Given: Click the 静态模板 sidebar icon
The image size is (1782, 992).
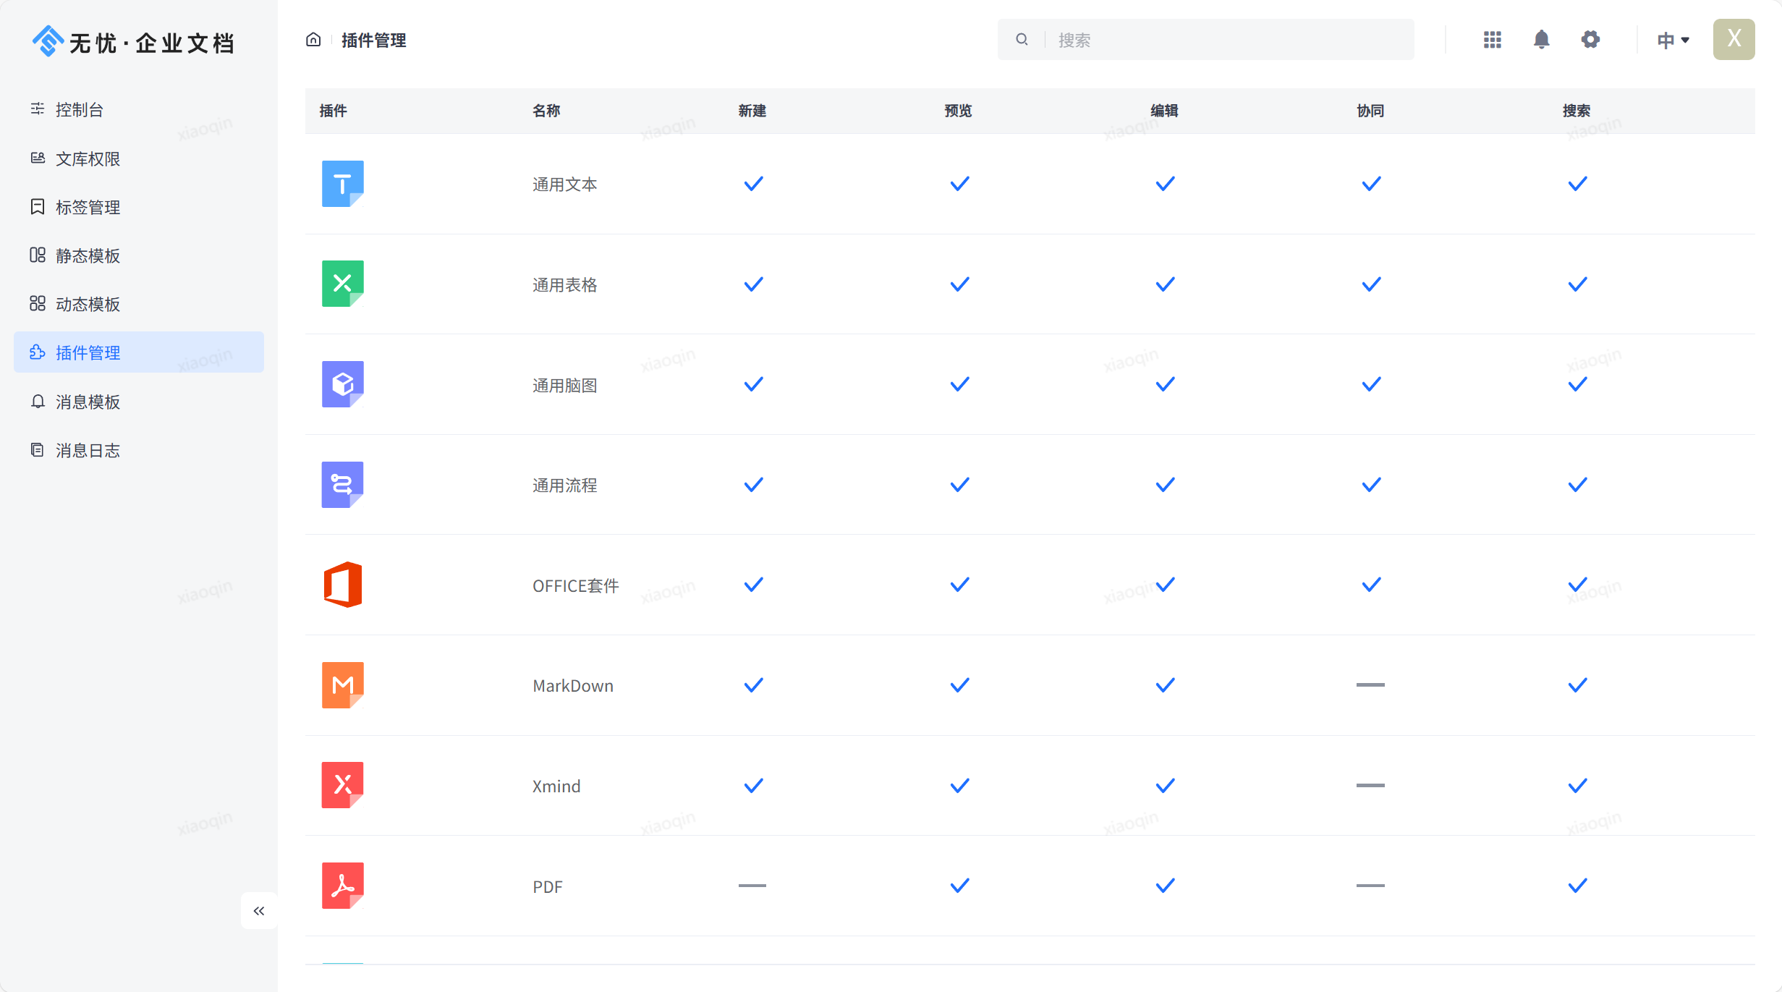Looking at the screenshot, I should pos(38,255).
